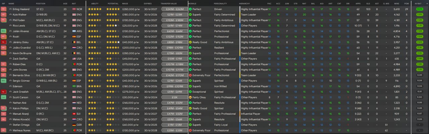Open Bernardo Silva's player profile
The width and height of the screenshot is (429, 134).
21,75
